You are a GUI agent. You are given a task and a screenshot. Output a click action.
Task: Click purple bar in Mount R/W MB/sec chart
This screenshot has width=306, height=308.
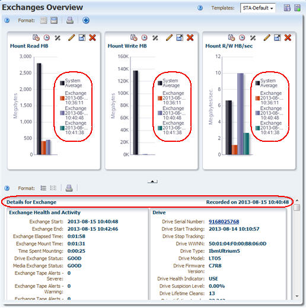[240, 114]
